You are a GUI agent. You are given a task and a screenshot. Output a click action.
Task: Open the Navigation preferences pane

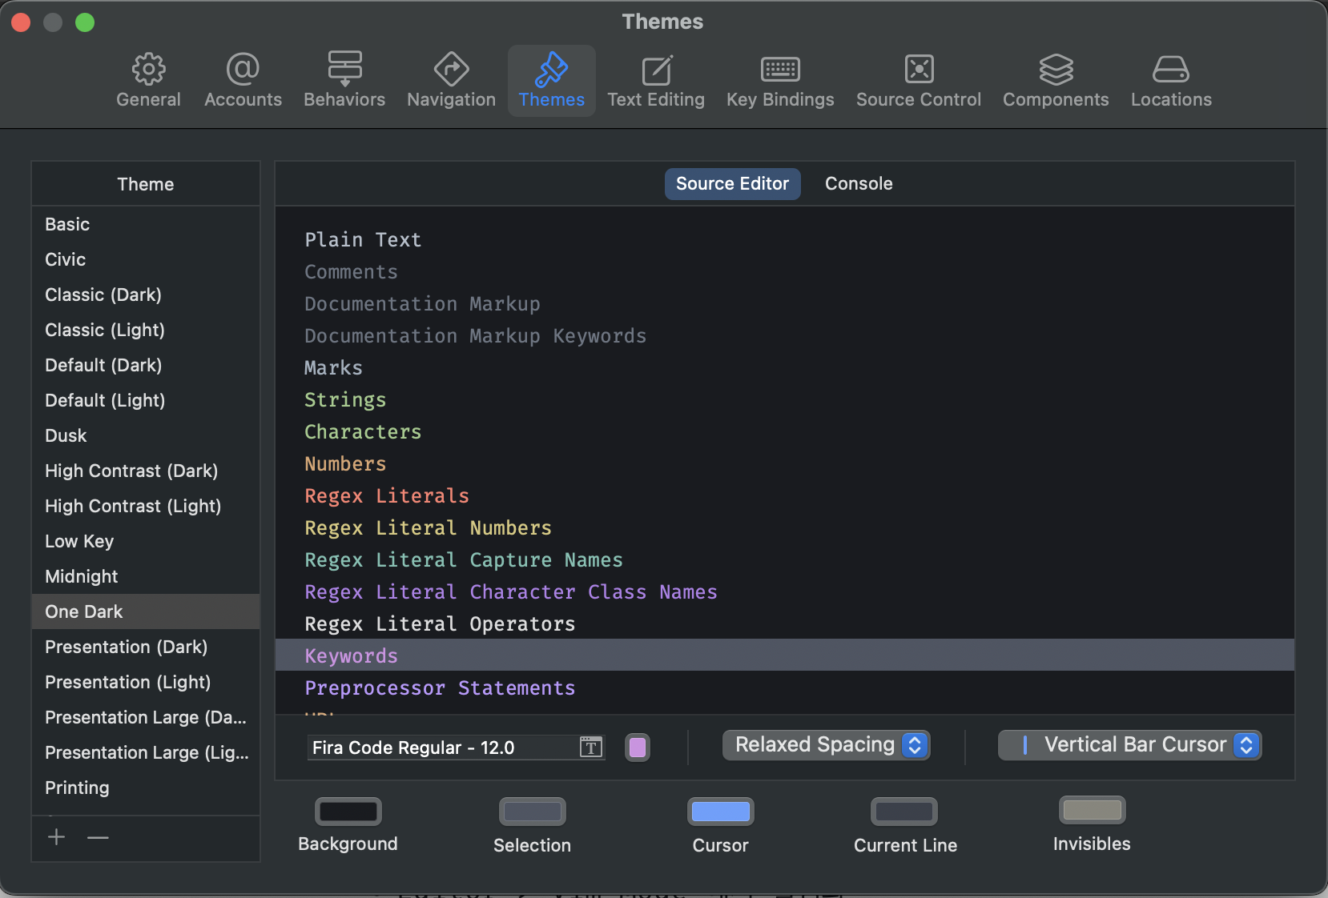click(451, 80)
